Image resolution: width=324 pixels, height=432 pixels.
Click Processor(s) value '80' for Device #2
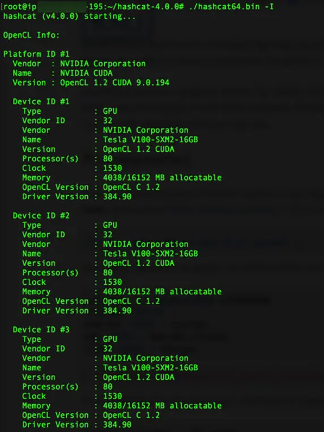pos(108,273)
